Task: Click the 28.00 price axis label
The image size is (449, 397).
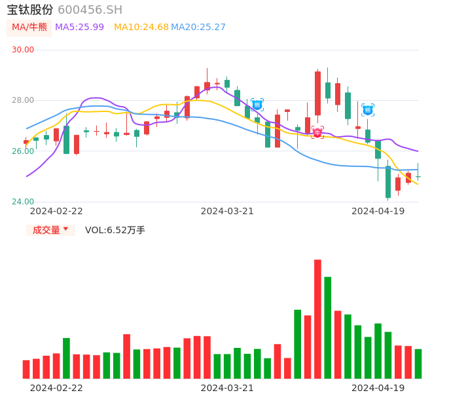Action: (x=23, y=100)
